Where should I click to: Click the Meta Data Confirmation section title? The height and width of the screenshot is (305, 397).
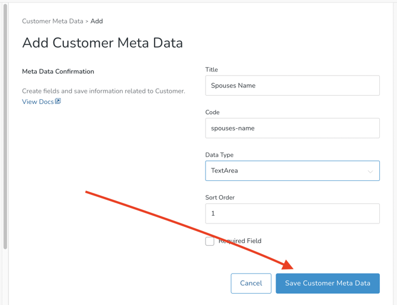[x=58, y=72]
